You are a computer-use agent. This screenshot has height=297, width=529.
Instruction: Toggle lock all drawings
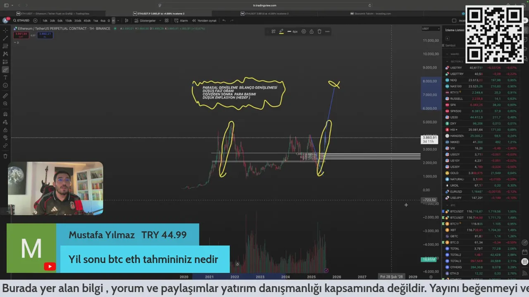coord(5,130)
